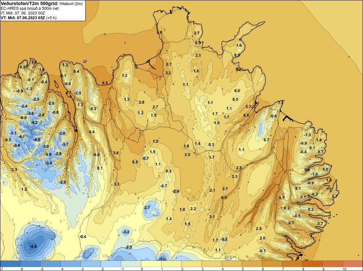Image resolution: width=363 pixels, height=271 pixels.
Task: Pick the legend color between 0 and 1
Action: (151, 264)
